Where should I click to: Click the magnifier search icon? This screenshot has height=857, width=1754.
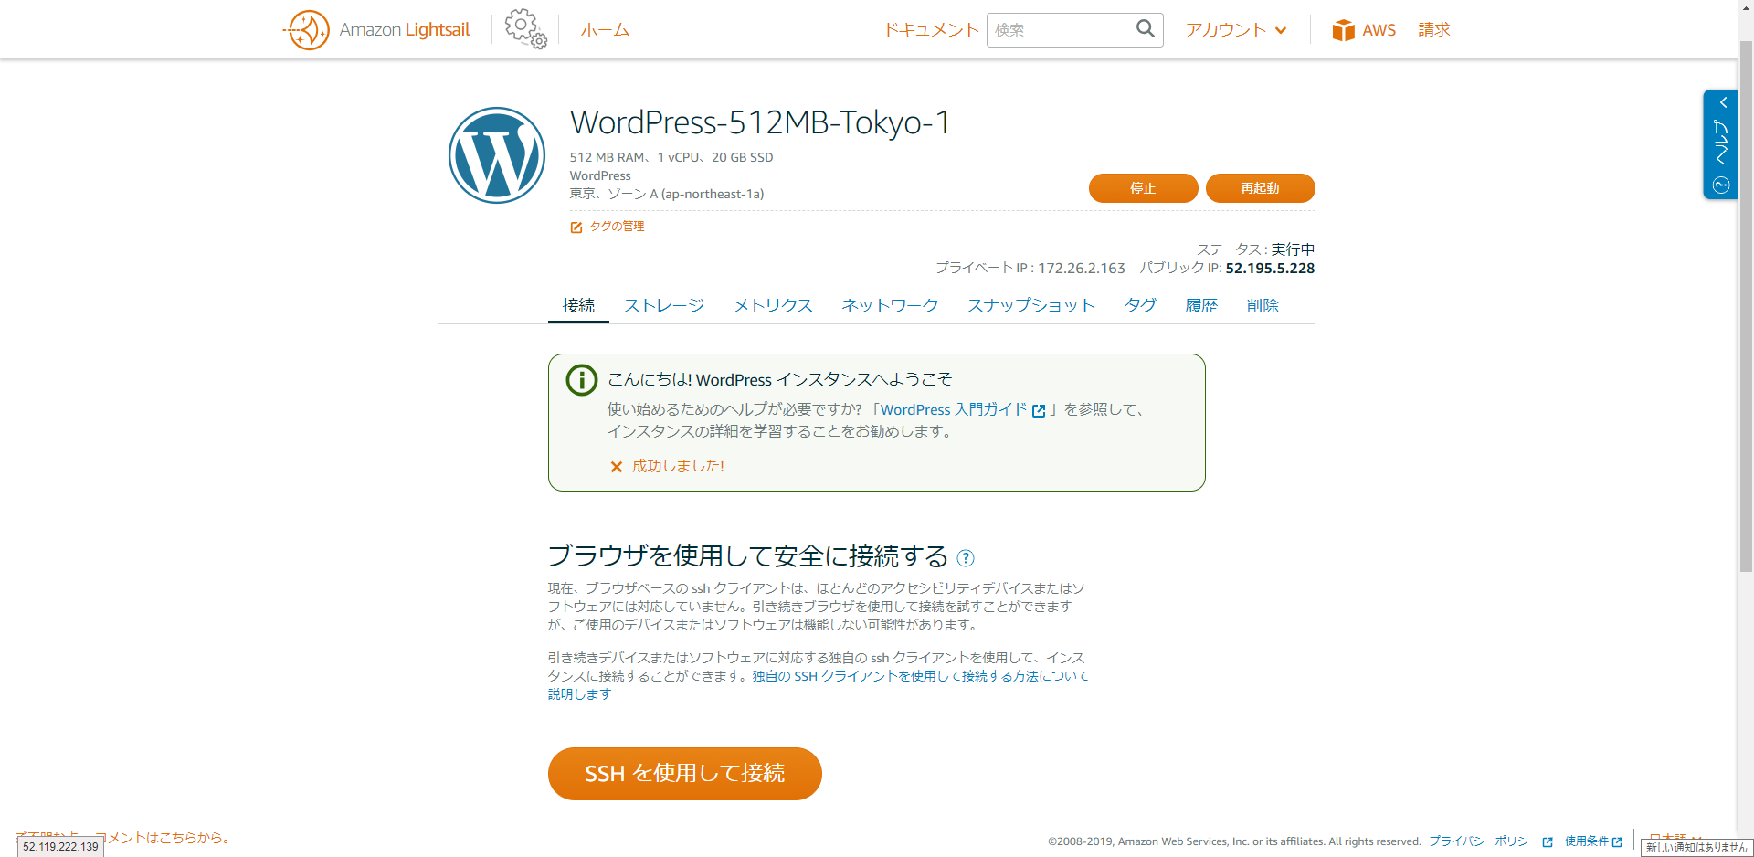pos(1146,29)
